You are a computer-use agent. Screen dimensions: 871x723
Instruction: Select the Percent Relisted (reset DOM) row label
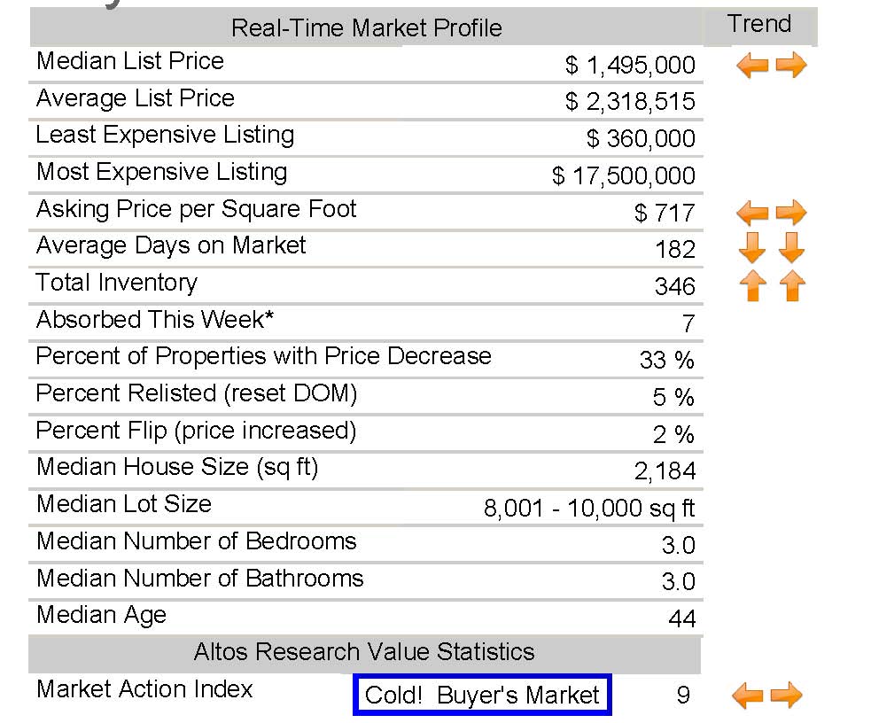196,393
